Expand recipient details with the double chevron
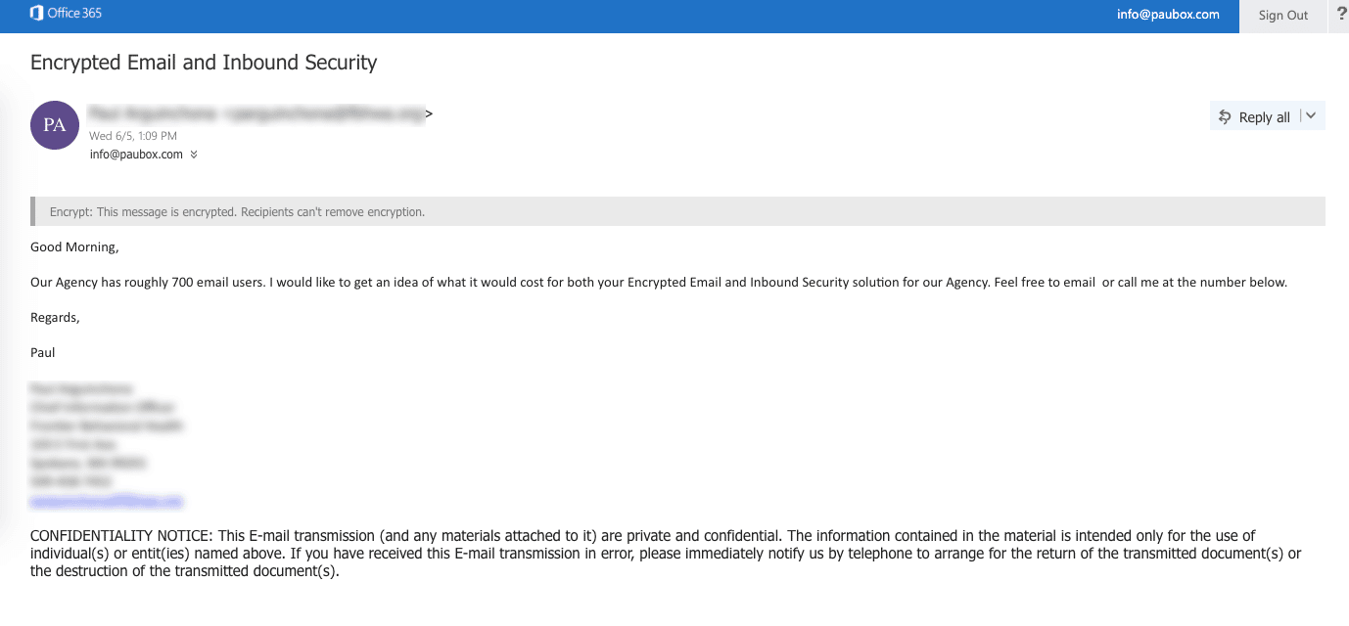The image size is (1349, 626). tap(194, 155)
